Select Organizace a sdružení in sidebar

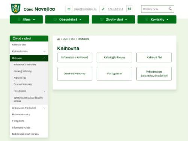(24, 108)
